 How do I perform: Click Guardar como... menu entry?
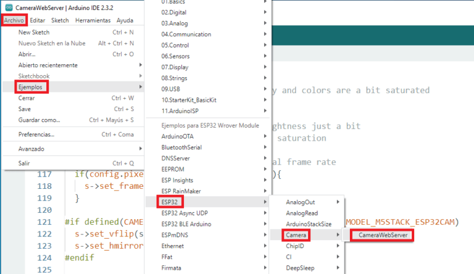pos(39,120)
